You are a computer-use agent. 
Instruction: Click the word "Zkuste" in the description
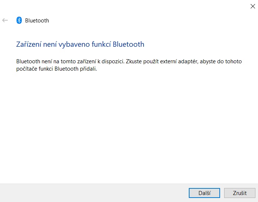click(134, 61)
